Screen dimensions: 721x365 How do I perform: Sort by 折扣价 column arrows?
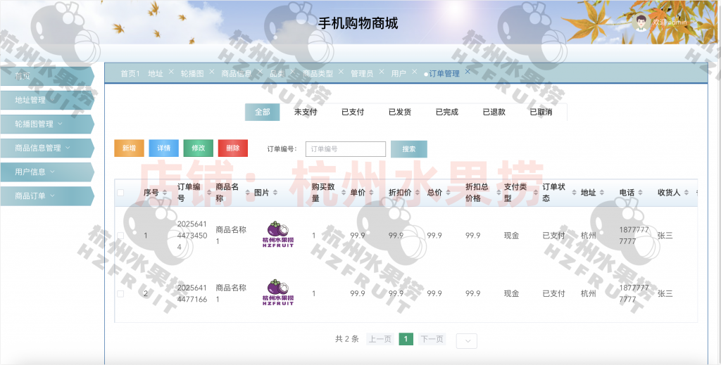(x=417, y=193)
